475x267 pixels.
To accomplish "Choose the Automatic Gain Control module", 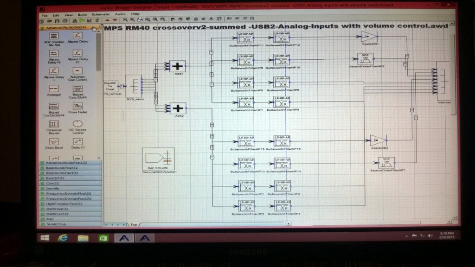I will pyautogui.click(x=77, y=71).
